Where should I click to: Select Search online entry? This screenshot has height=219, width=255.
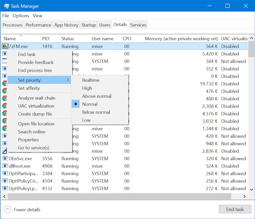coord(32,132)
